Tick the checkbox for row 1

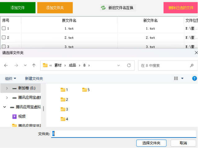click(x=4, y=28)
